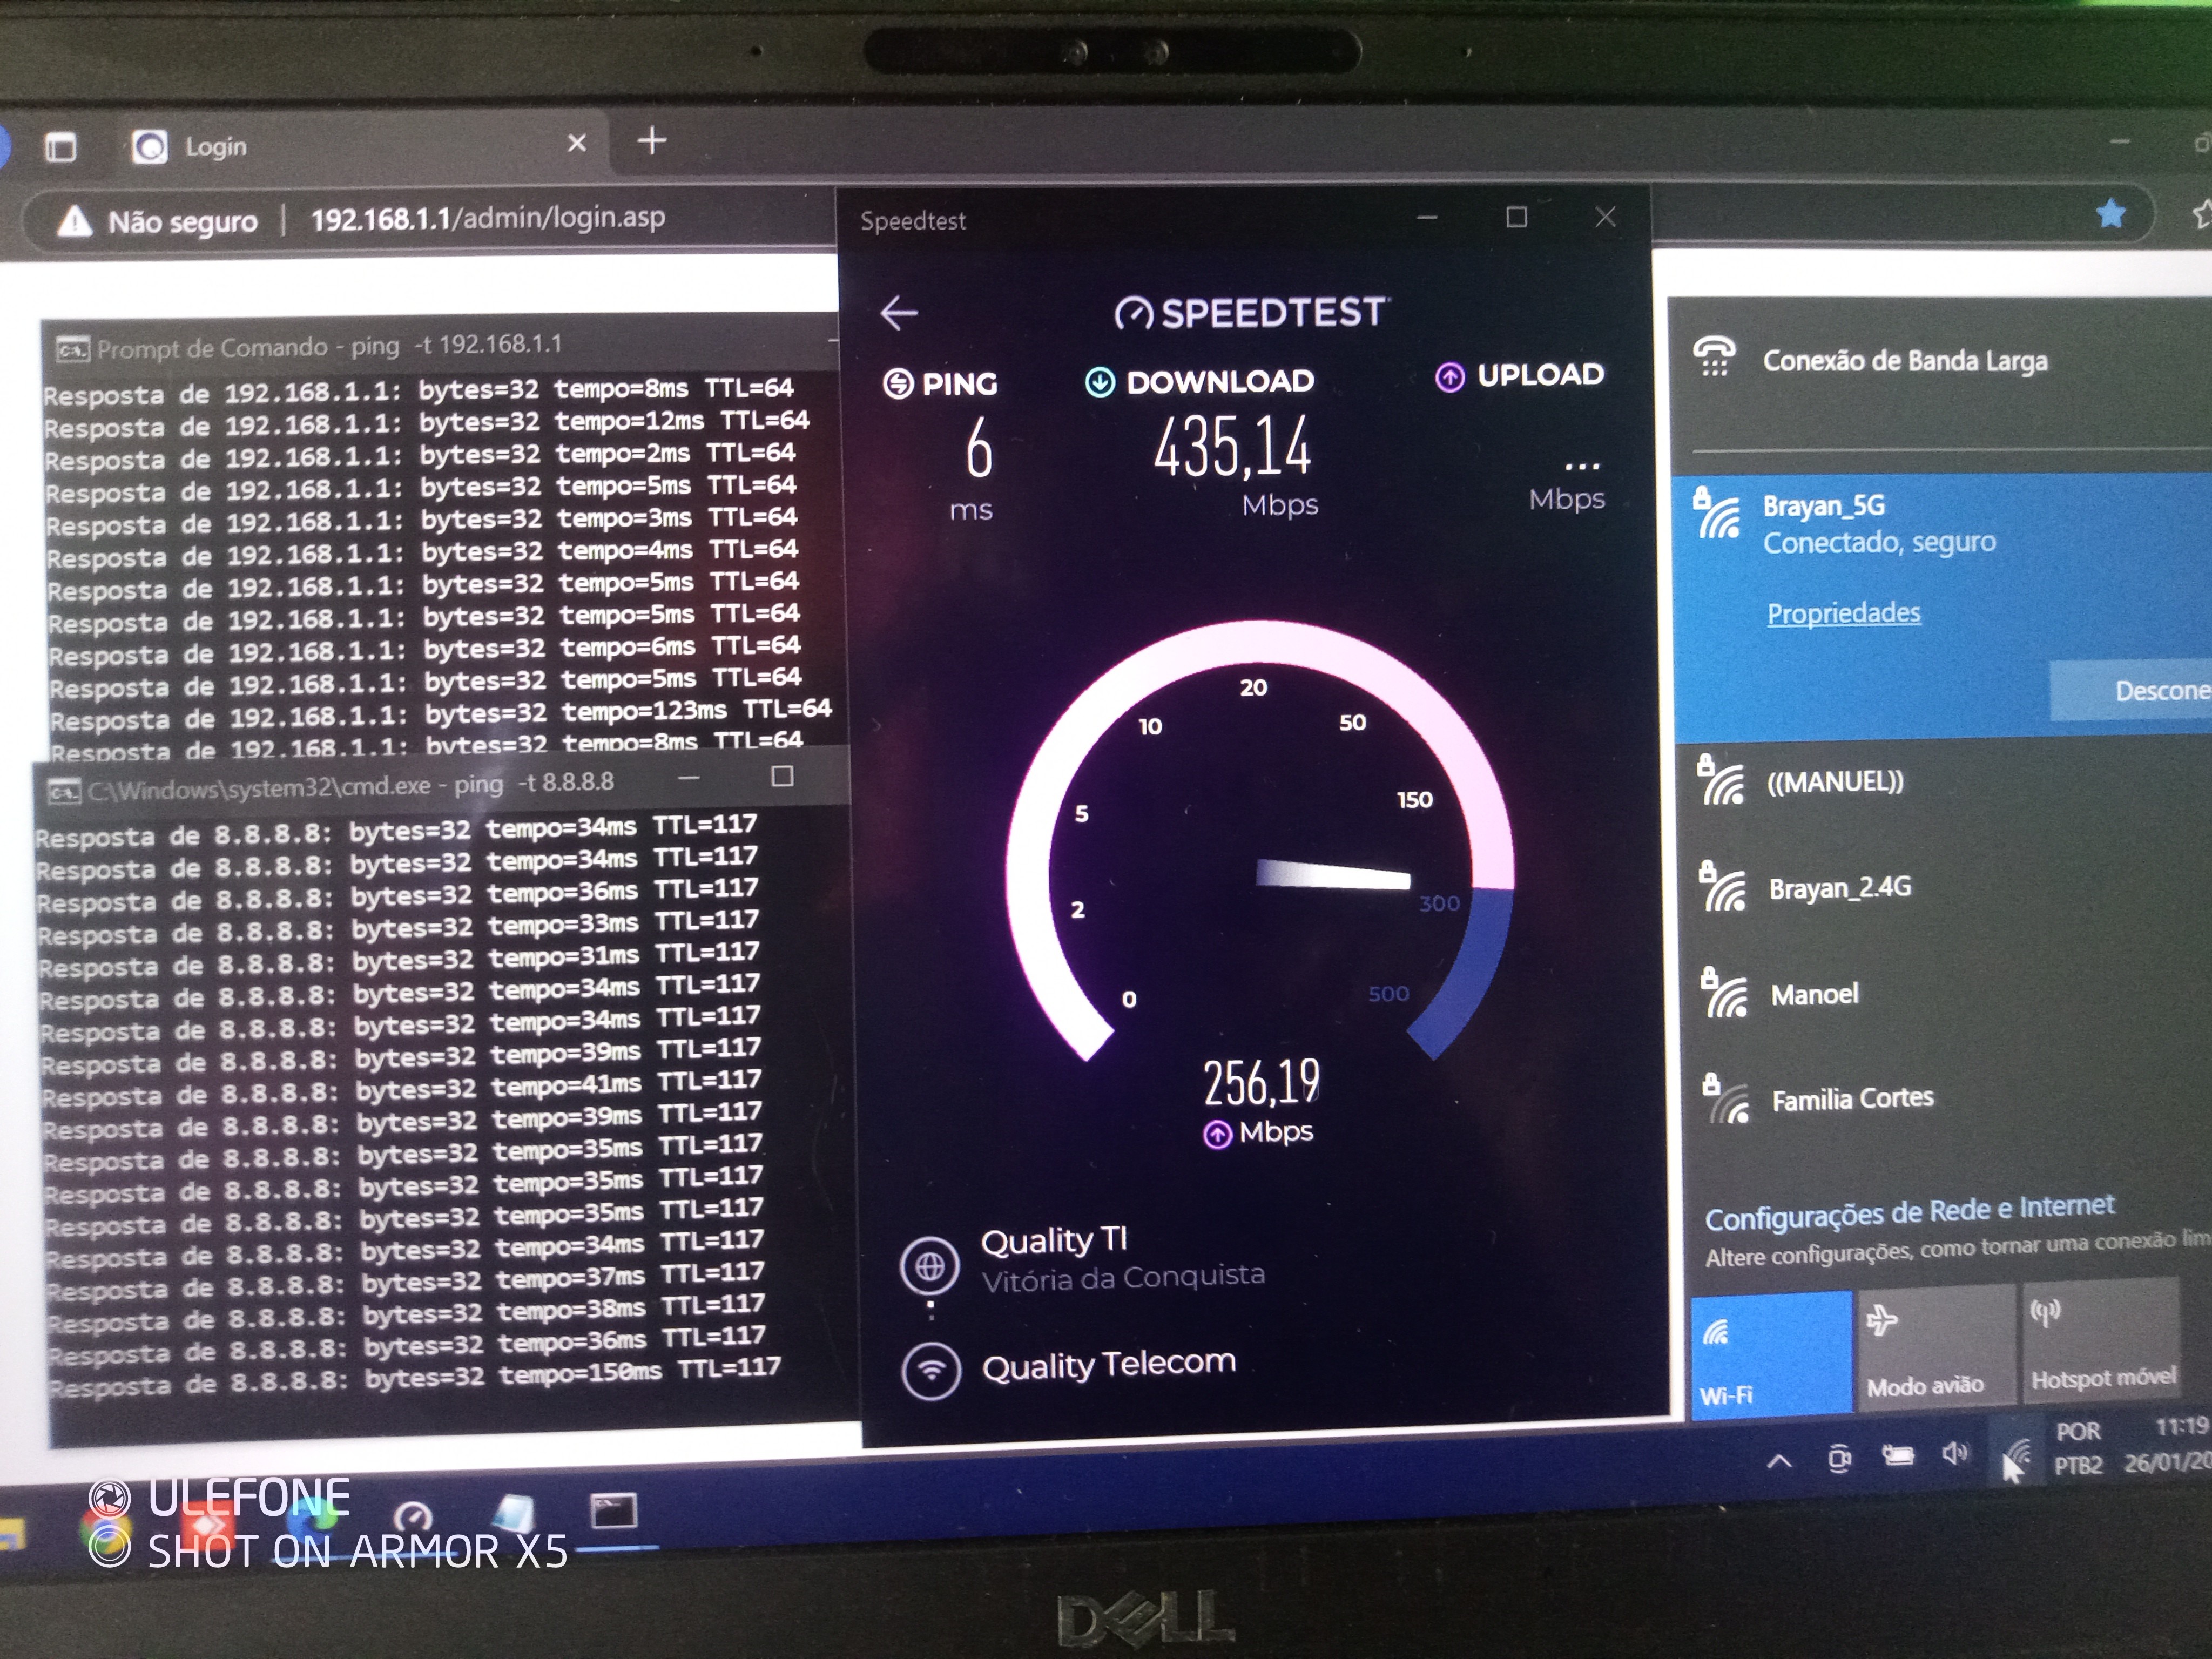Open the browser tab actions icon

[x=61, y=148]
